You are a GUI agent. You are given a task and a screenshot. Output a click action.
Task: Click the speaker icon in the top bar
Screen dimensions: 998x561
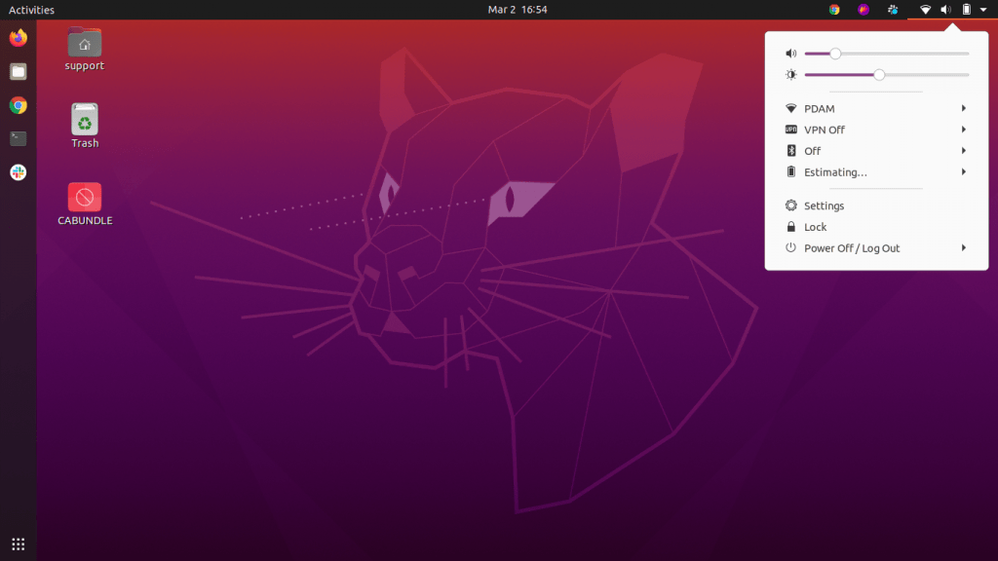[944, 10]
